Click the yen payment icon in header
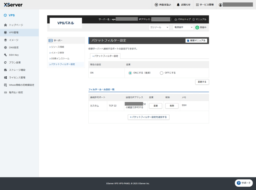This screenshot has width=256, height=190. 156,5
